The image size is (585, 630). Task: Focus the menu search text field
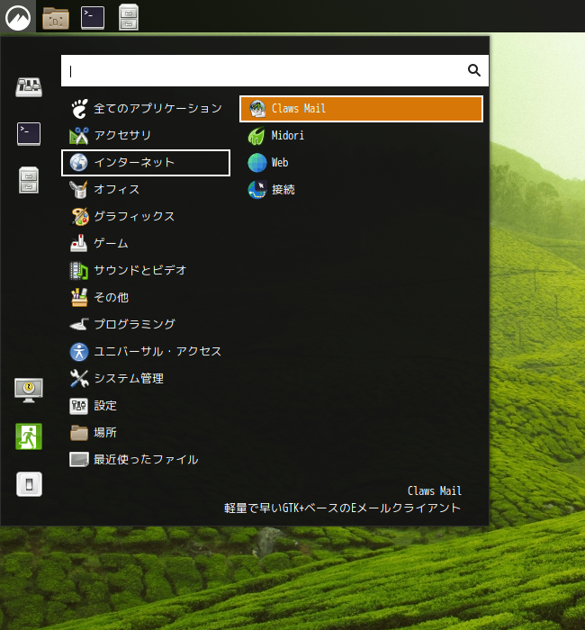[x=274, y=71]
